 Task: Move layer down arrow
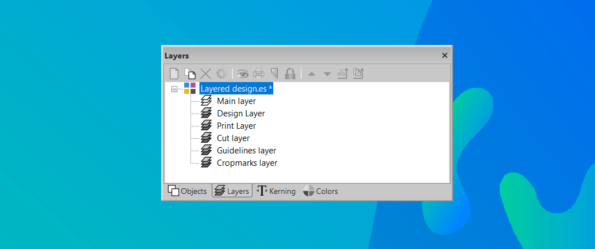(x=327, y=74)
